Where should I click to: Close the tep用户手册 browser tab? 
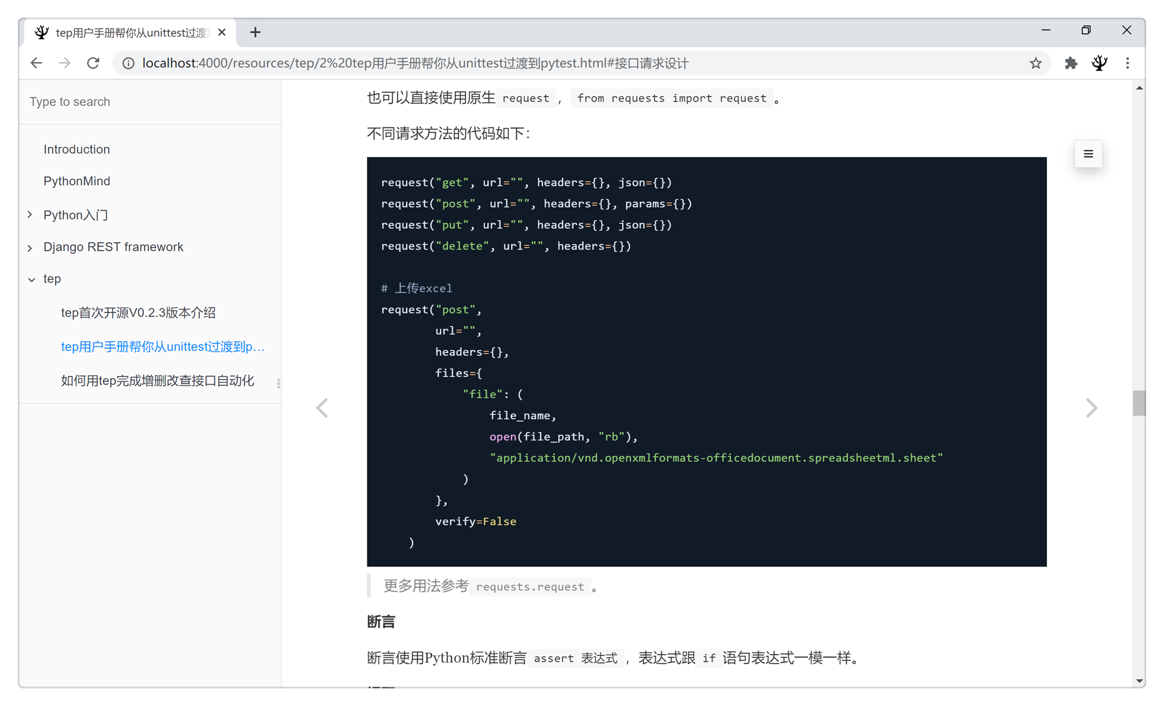point(222,32)
